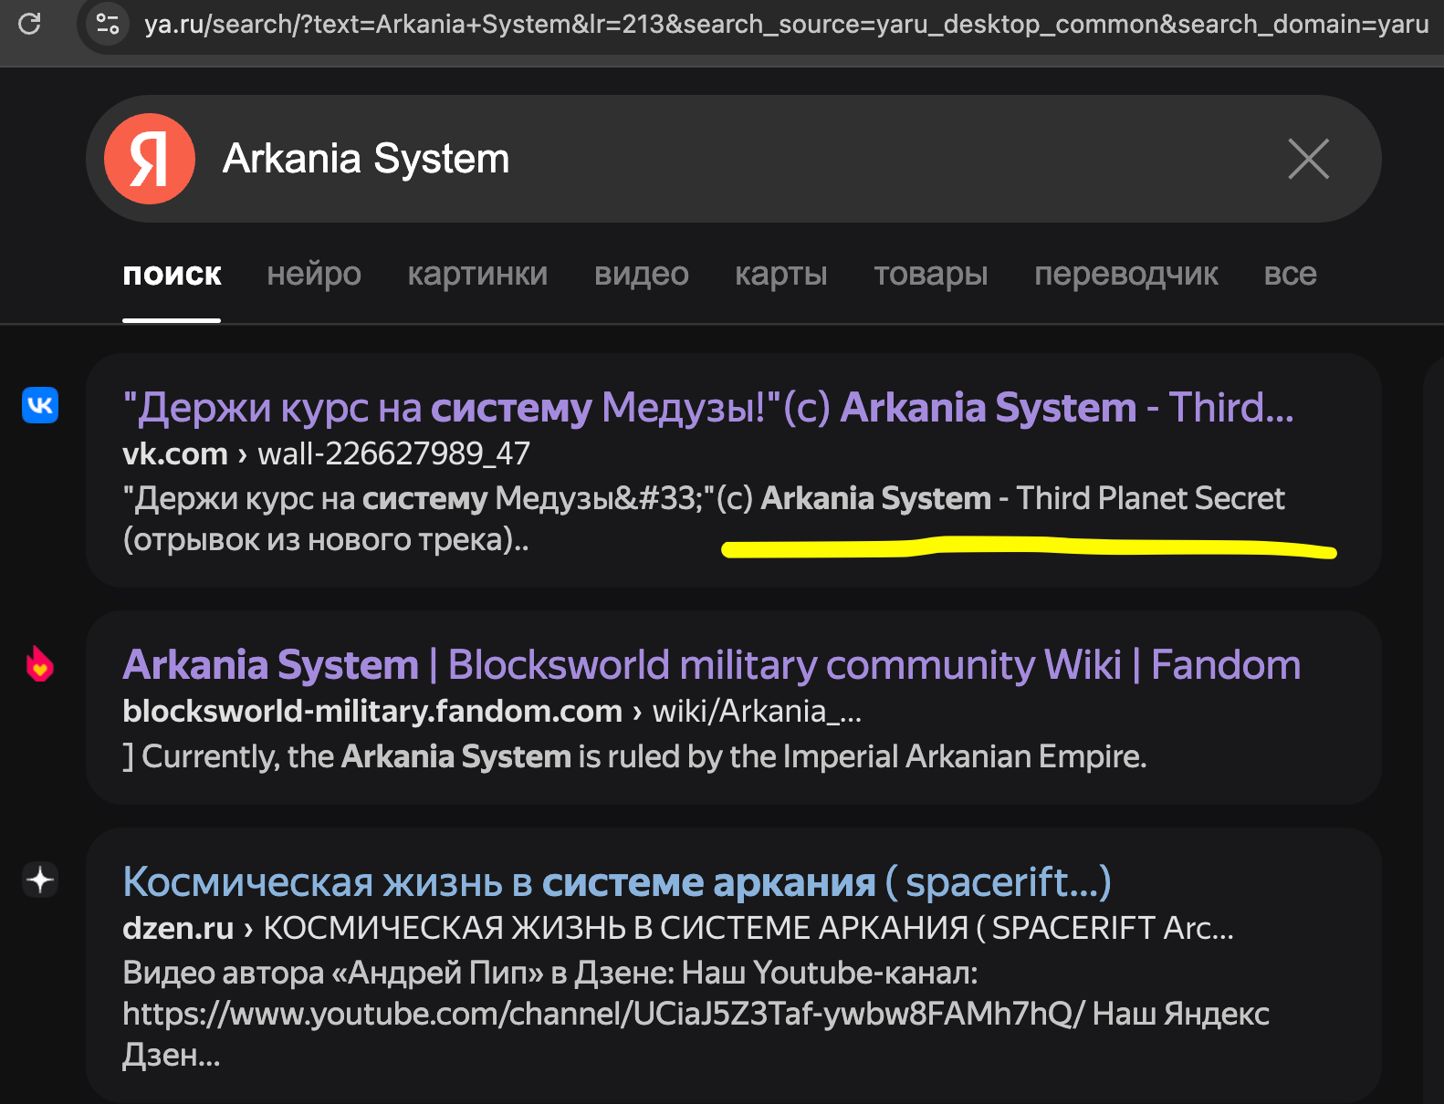Open the 'видео' tab

[642, 274]
